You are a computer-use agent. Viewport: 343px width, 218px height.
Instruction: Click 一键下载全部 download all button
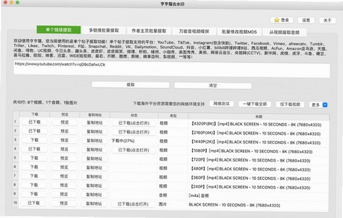coord(255,104)
